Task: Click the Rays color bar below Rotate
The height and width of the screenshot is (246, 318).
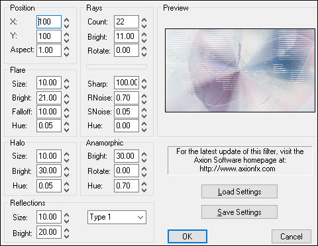Action: point(117,67)
